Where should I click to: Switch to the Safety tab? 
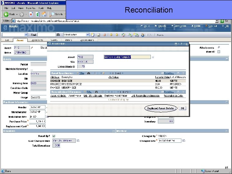54,40
